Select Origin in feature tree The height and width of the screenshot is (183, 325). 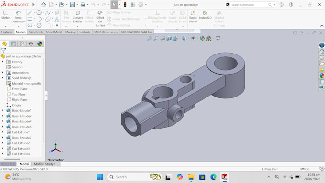pos(16,105)
